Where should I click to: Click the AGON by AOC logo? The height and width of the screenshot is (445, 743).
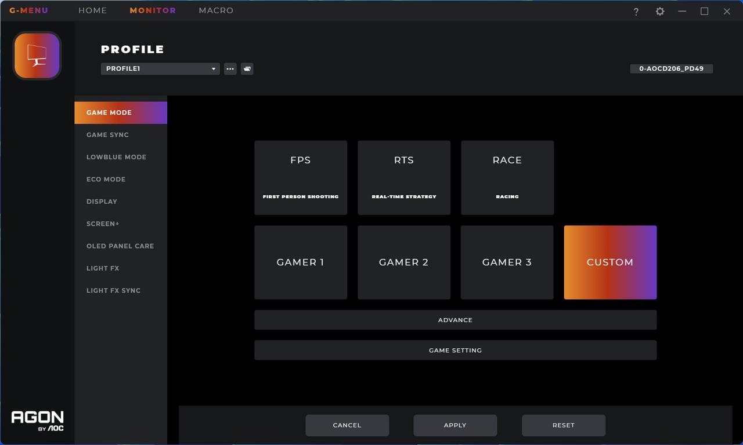point(38,421)
